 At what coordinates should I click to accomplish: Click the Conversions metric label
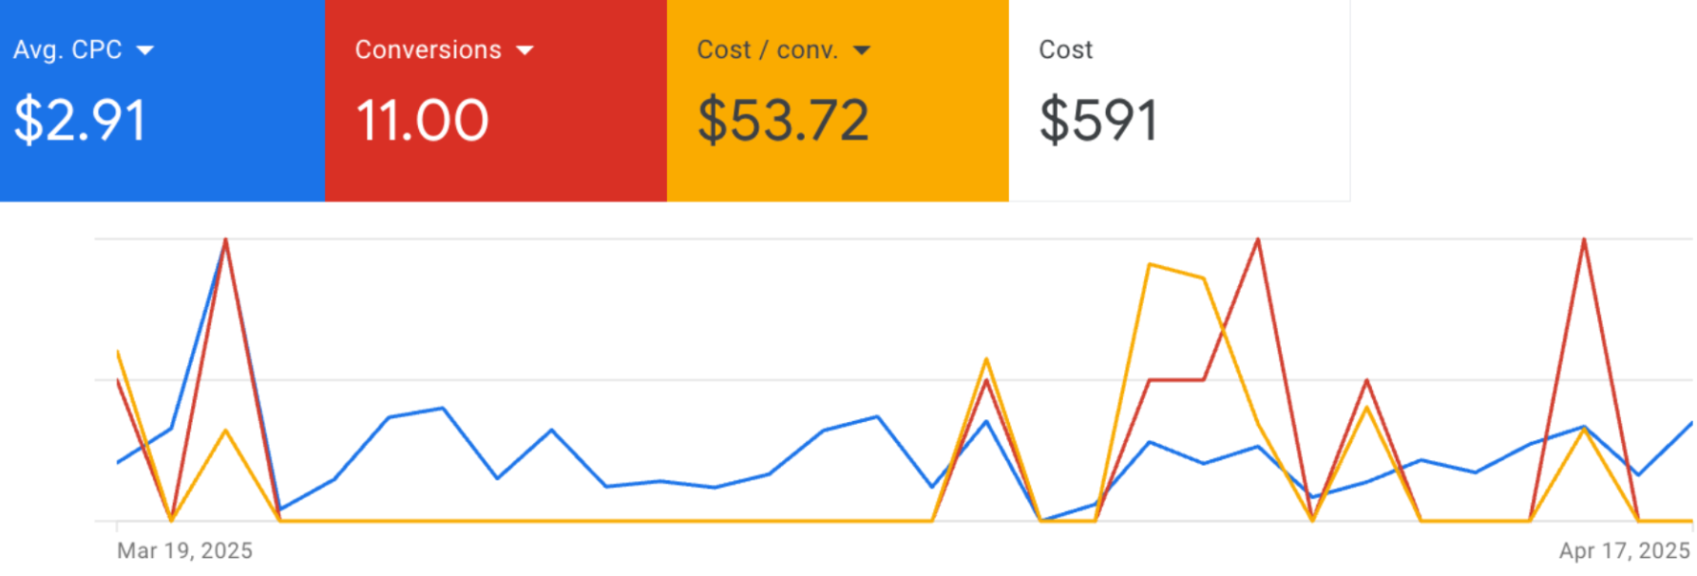[x=428, y=49]
